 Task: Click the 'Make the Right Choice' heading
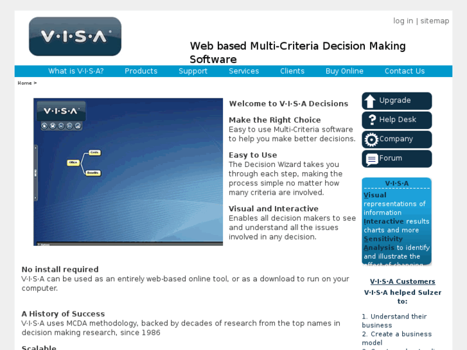[x=274, y=120]
